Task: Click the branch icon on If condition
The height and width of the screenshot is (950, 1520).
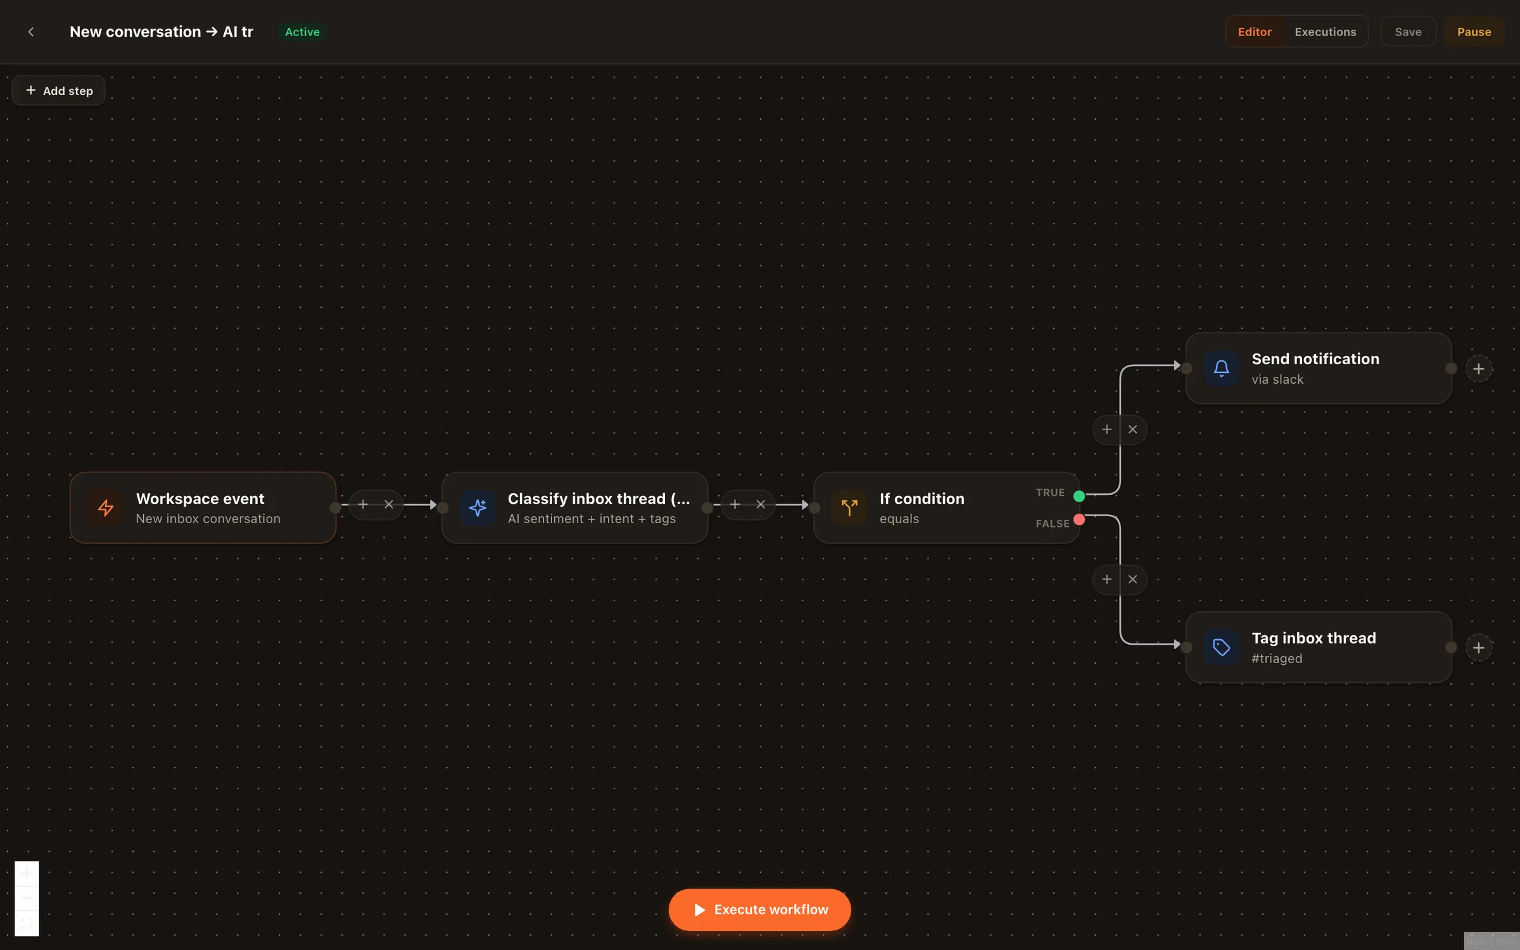Action: click(x=849, y=507)
